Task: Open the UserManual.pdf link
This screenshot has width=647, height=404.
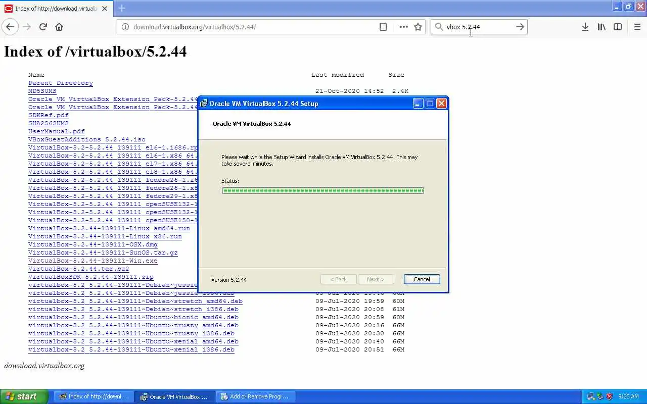Action: [x=57, y=131]
